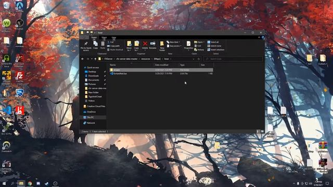Open the address bar history dropdown
The width and height of the screenshot is (333, 187).
(194, 59)
